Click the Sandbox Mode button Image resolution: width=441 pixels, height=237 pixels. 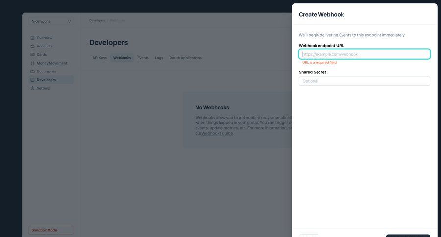tap(51, 230)
